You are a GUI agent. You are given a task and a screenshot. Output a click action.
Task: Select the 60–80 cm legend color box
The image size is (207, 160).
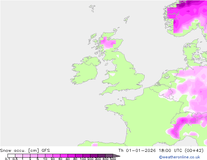tap(72, 156)
